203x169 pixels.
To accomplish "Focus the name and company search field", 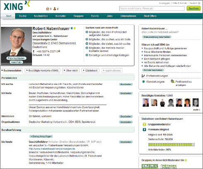I will (x=152, y=8).
